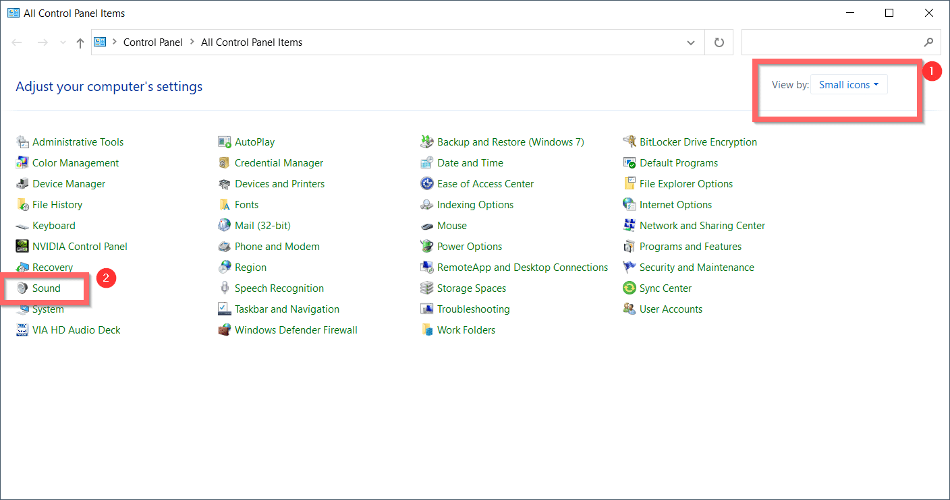
Task: Open the Network and Sharing Center link
Action: pos(702,226)
